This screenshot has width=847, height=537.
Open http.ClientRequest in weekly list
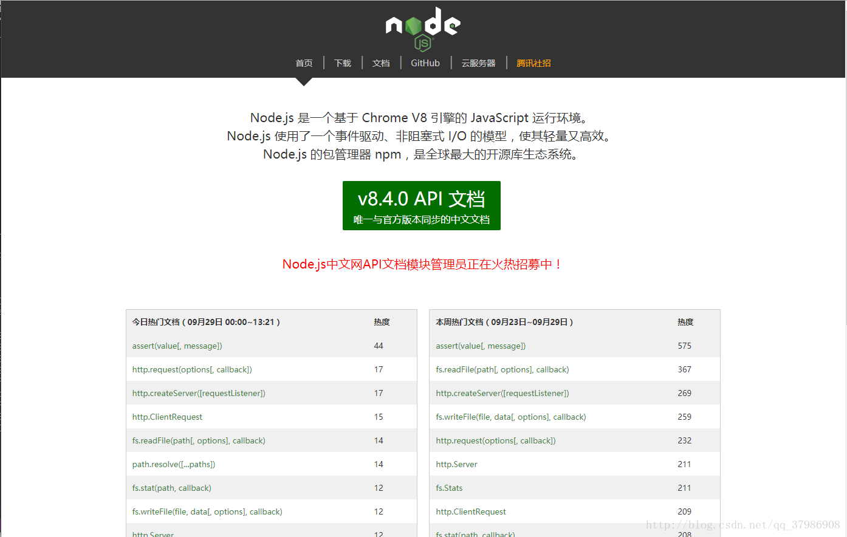point(471,511)
